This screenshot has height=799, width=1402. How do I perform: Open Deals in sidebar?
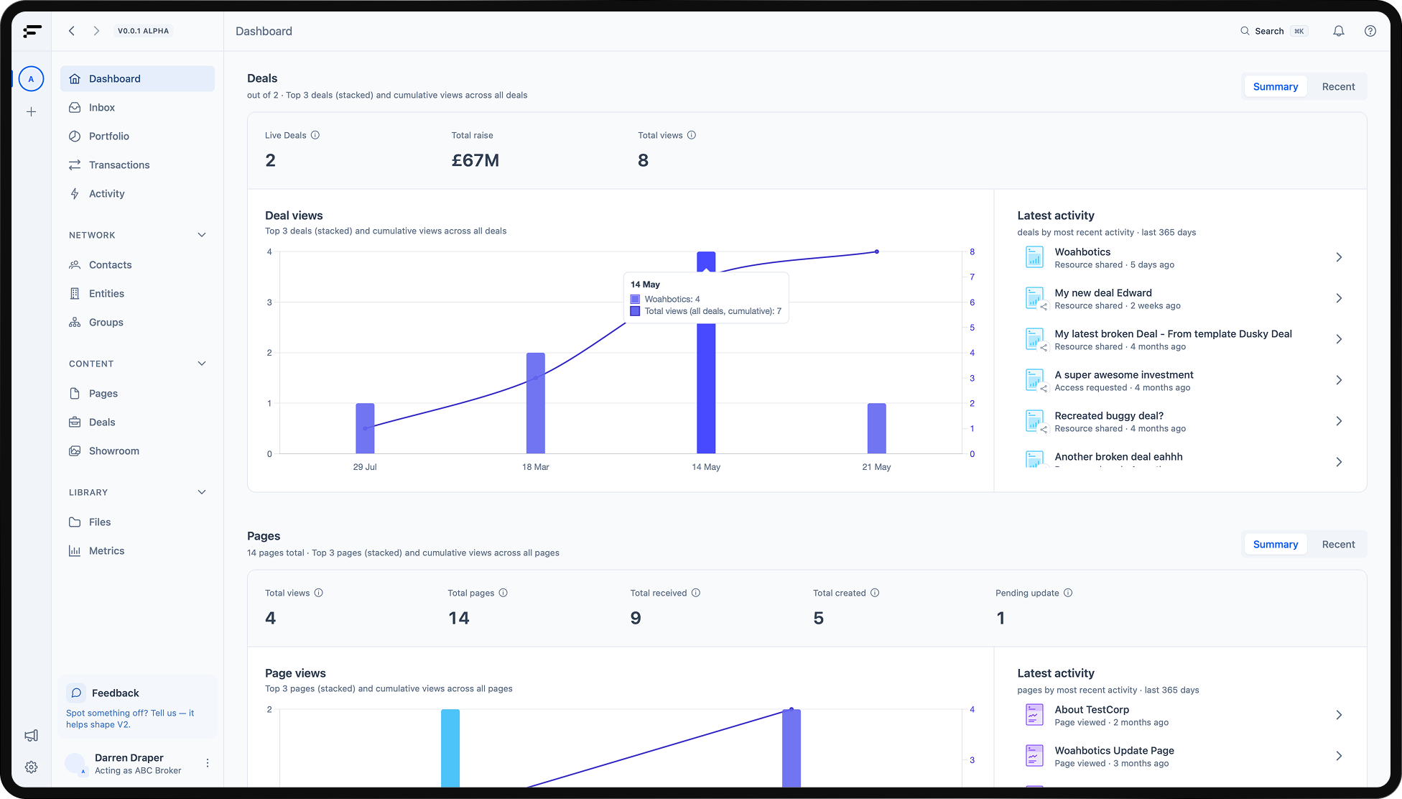click(x=137, y=422)
